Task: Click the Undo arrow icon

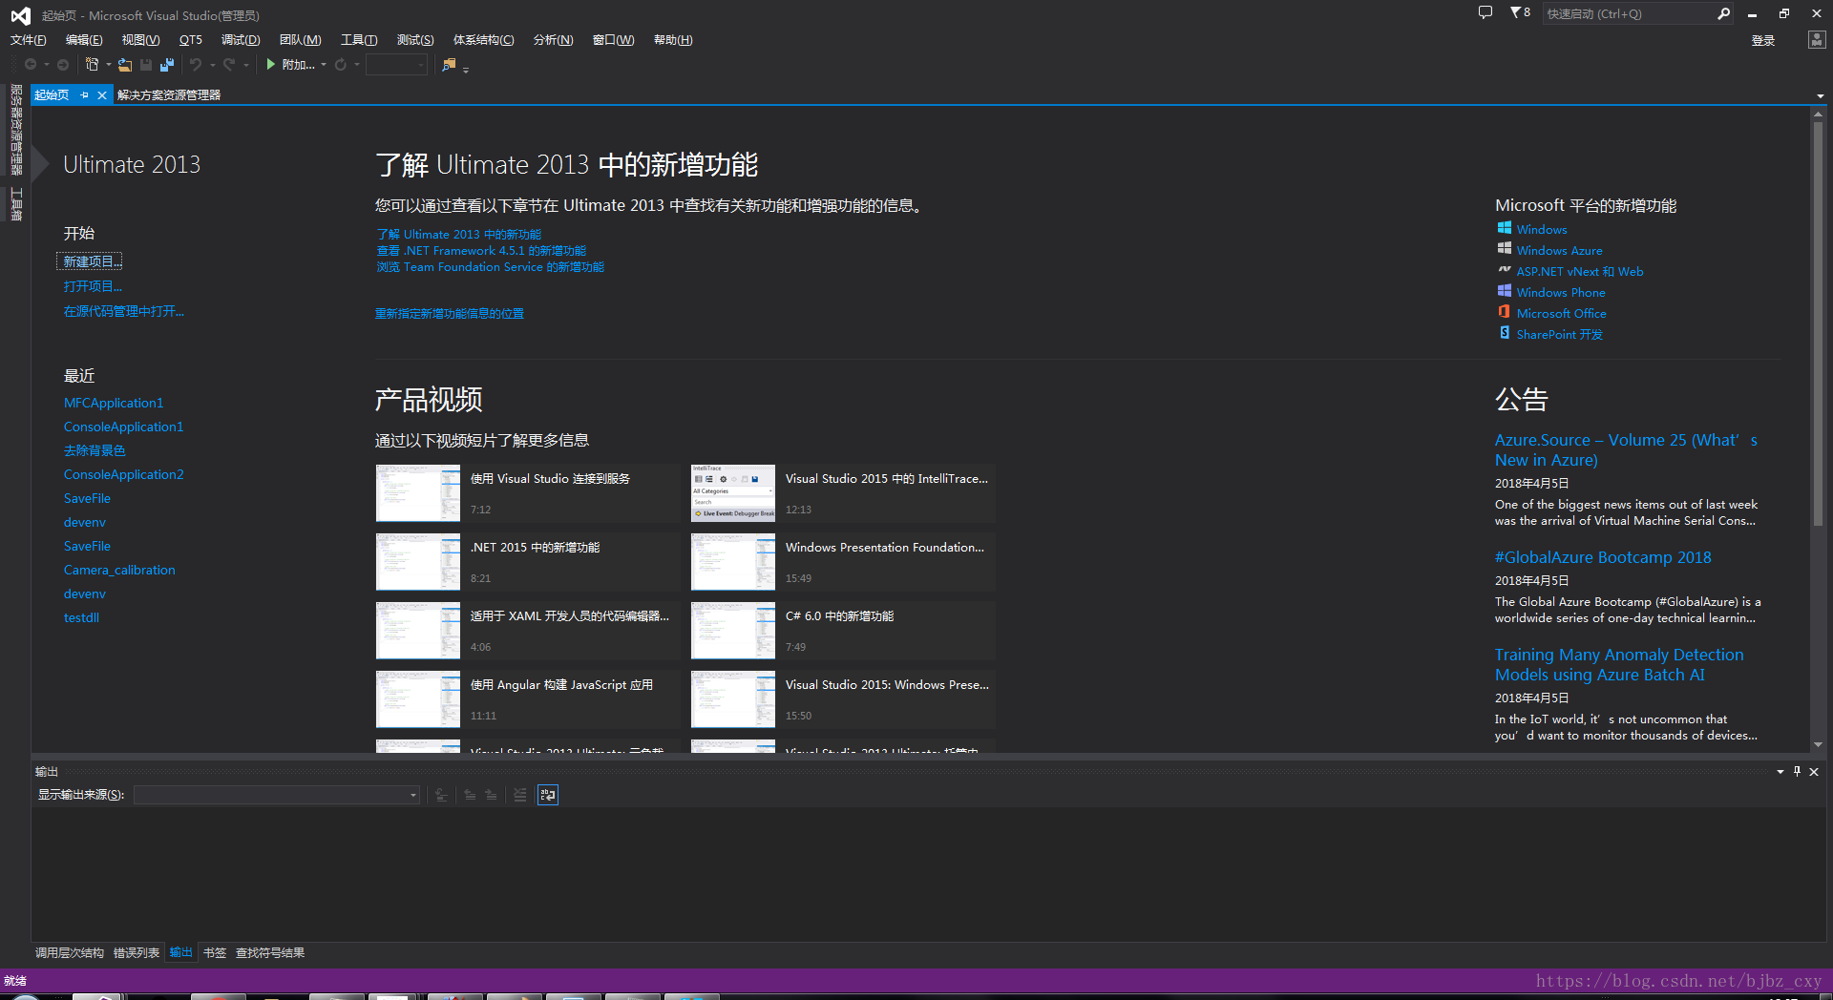Action: pos(196,65)
